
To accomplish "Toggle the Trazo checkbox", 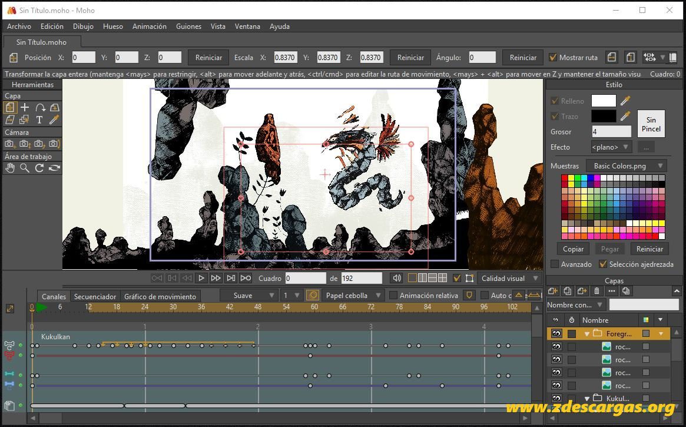I will point(555,117).
